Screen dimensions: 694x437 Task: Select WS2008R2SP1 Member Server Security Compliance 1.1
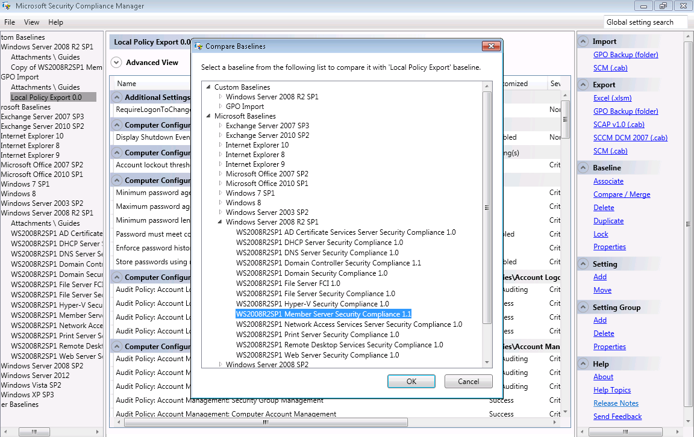323,314
